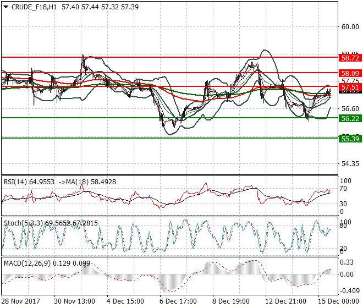Select the green 55.39 support level tag
The height and width of the screenshot is (308, 363).
click(350, 139)
